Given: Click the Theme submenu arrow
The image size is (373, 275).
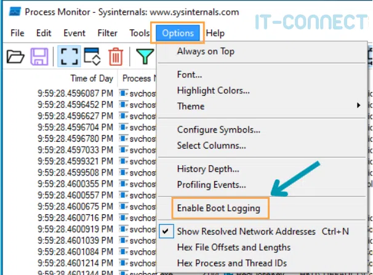Looking at the screenshot, I should (x=358, y=106).
